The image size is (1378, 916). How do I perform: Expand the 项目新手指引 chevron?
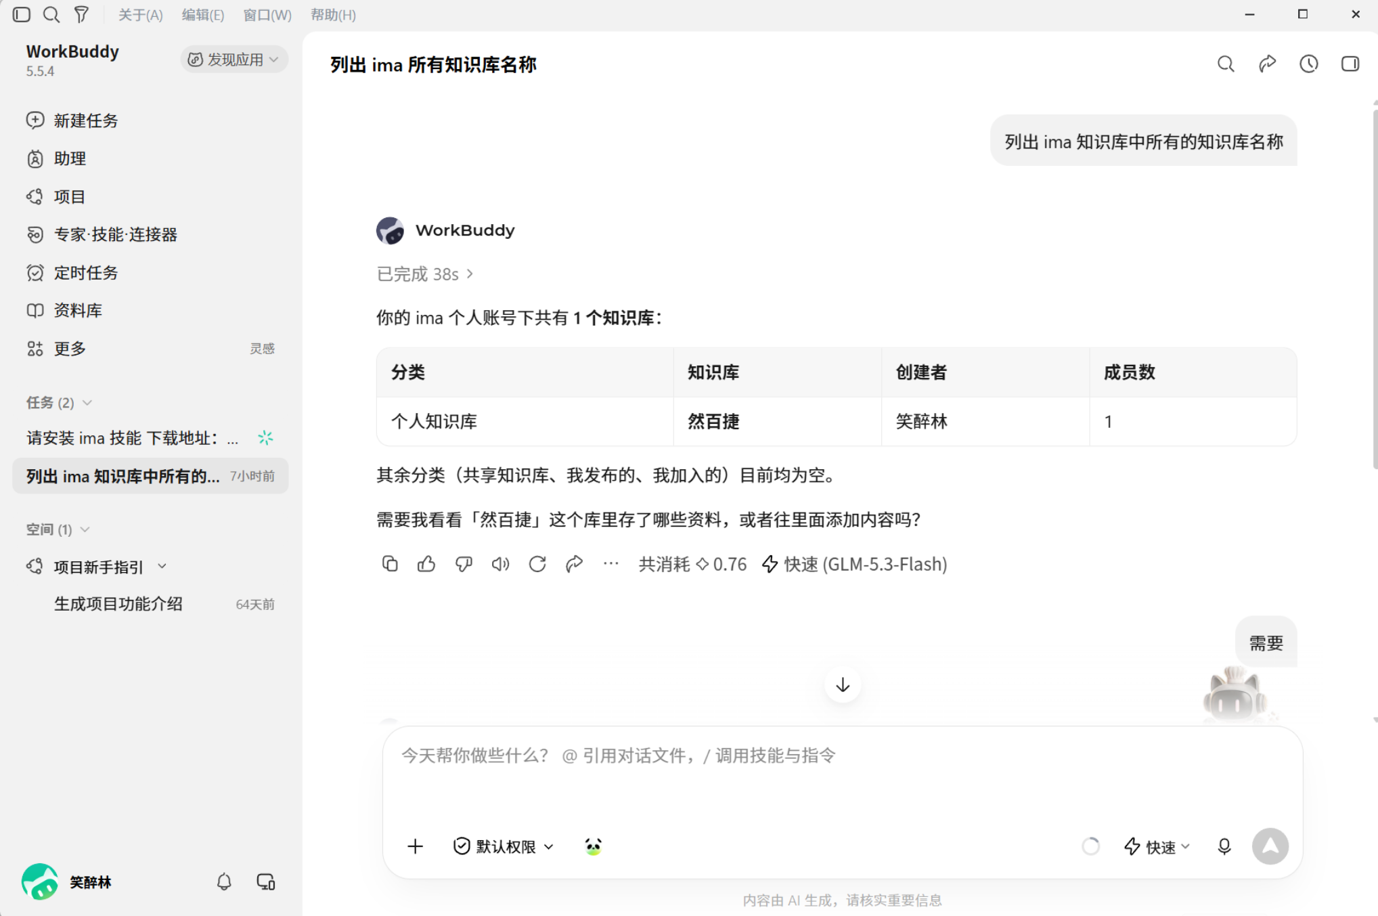pos(162,566)
